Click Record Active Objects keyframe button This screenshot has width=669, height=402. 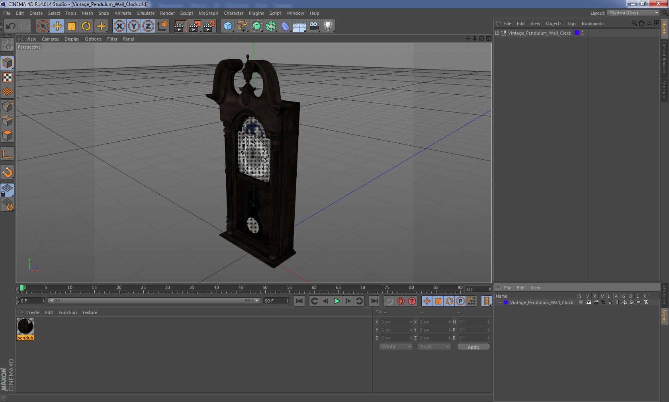pyautogui.click(x=389, y=301)
